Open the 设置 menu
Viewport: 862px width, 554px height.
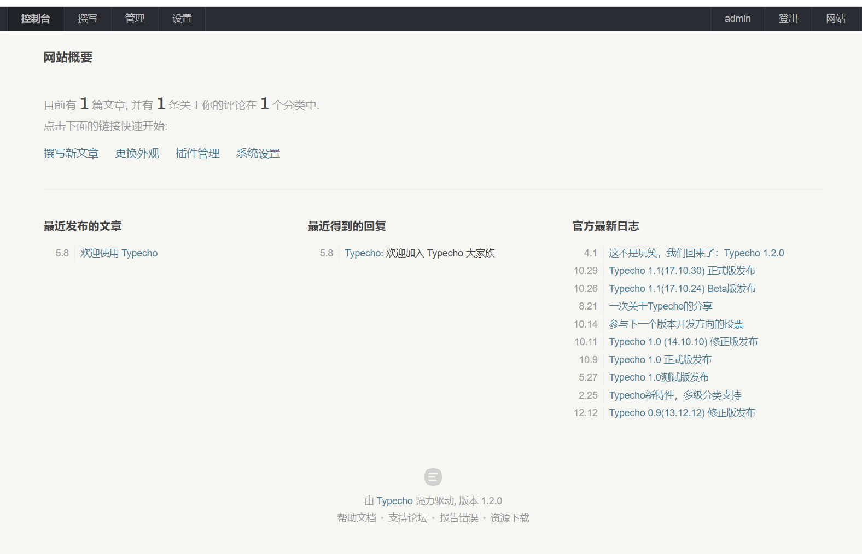tap(182, 19)
